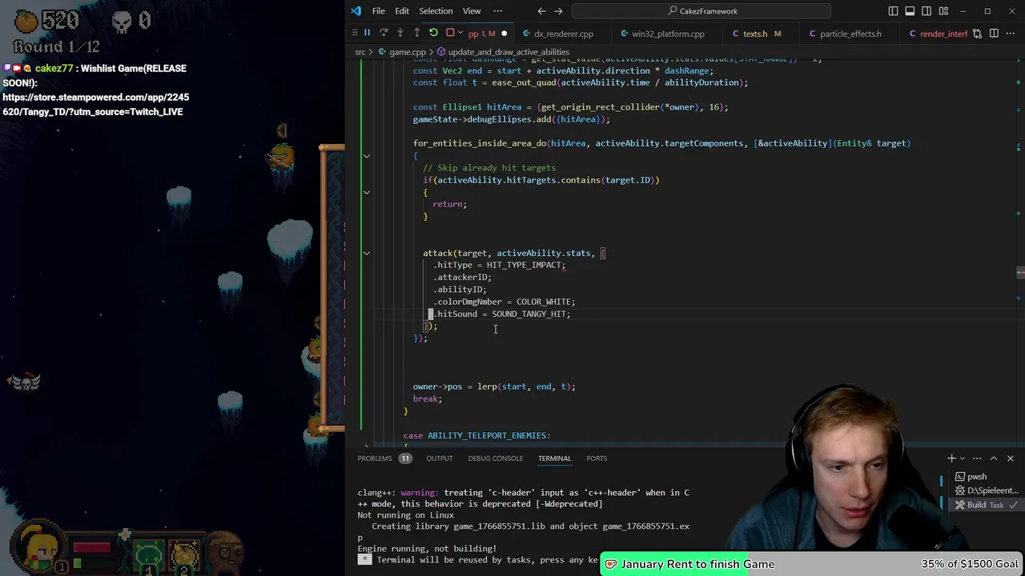The width and height of the screenshot is (1025, 576).
Task: Click the debug toolbar drag handle
Action: (x=355, y=33)
